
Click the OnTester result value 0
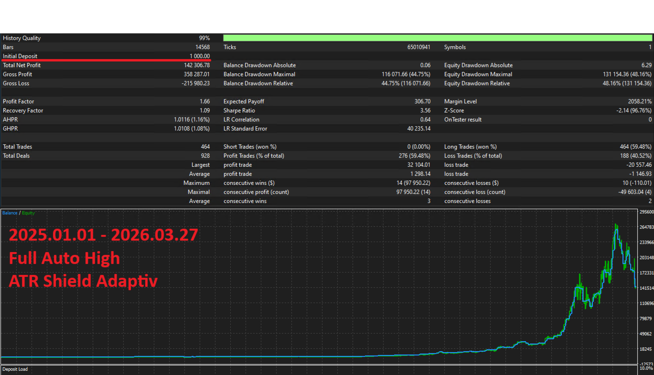click(650, 120)
